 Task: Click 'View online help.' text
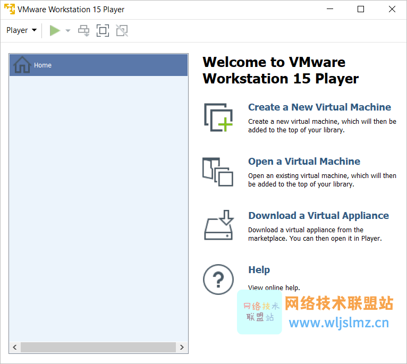click(274, 287)
